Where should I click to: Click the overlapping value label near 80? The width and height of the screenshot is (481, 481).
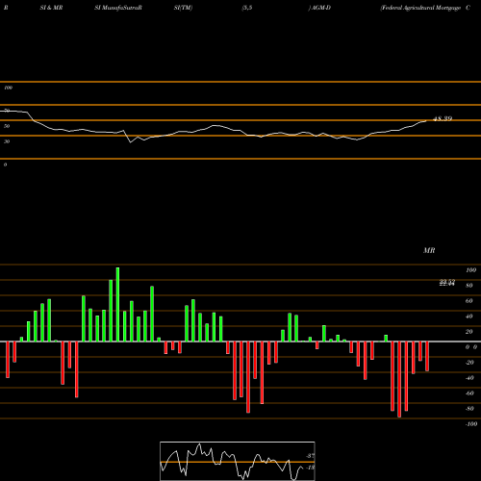pos(447,283)
